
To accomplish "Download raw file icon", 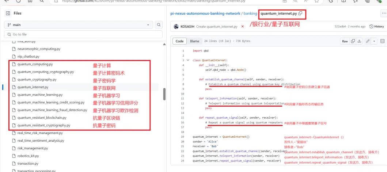I will [359, 41].
